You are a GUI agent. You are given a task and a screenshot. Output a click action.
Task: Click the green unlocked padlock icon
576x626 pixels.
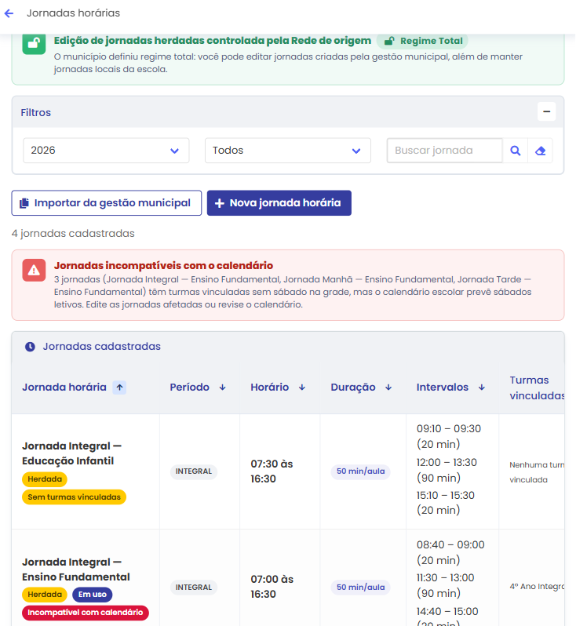coord(34,43)
